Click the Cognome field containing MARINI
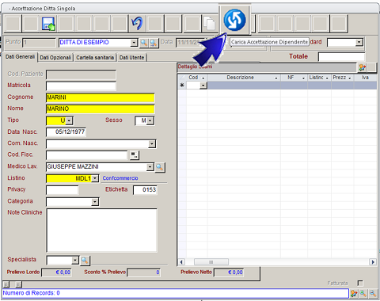This screenshot has width=380, height=301. (101, 97)
